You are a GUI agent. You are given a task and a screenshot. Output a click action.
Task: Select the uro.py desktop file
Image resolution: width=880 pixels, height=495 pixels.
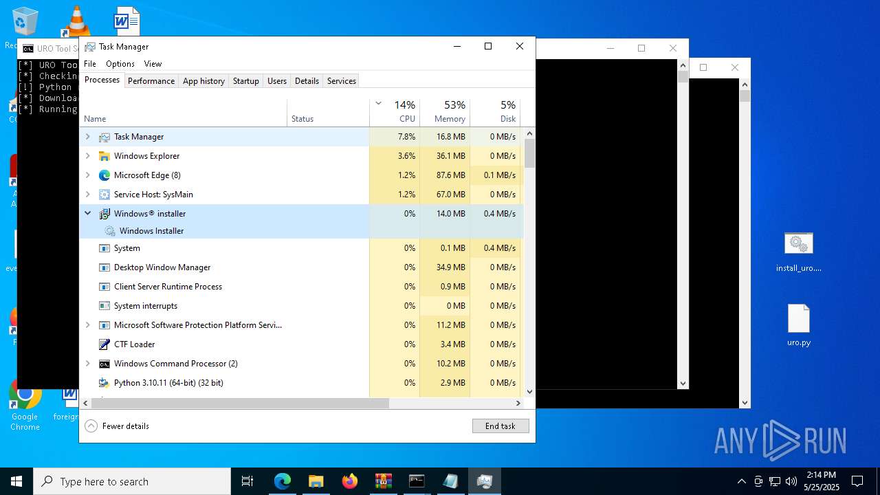(799, 325)
